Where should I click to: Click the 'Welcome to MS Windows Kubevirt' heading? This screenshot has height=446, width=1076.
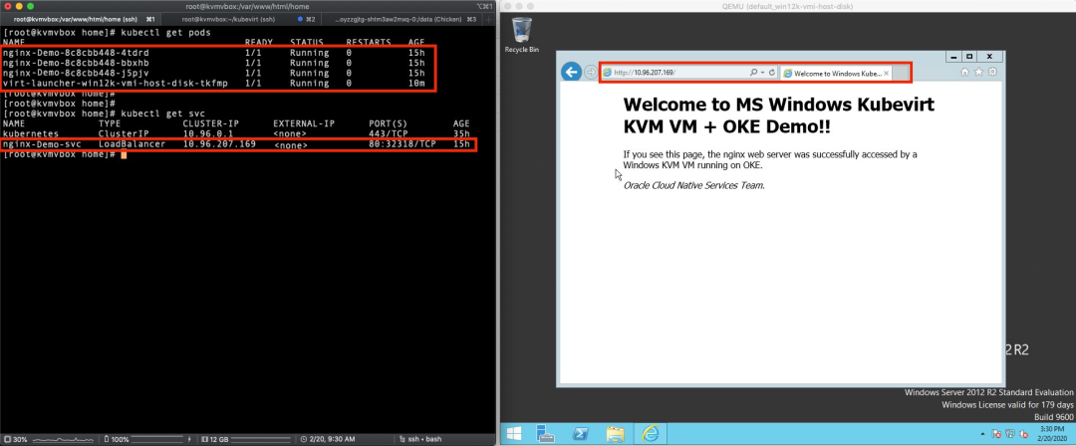(778, 115)
